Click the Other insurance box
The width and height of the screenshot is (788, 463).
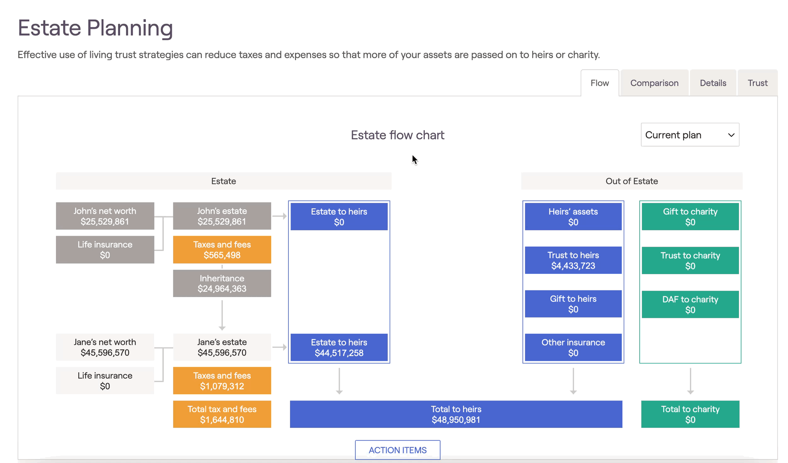coord(573,347)
